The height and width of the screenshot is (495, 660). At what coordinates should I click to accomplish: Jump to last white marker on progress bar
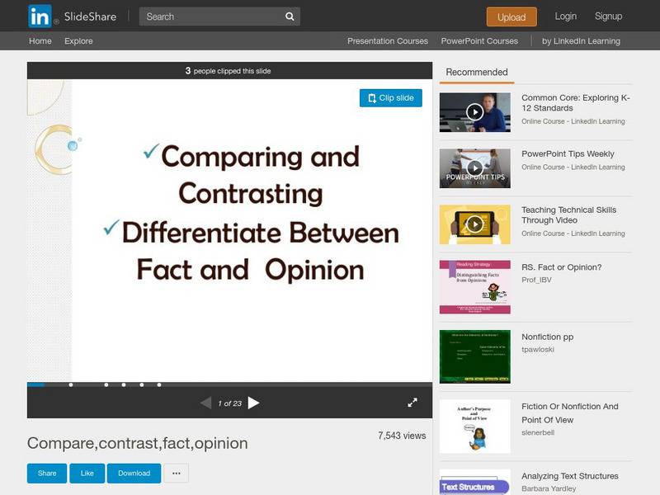point(159,384)
